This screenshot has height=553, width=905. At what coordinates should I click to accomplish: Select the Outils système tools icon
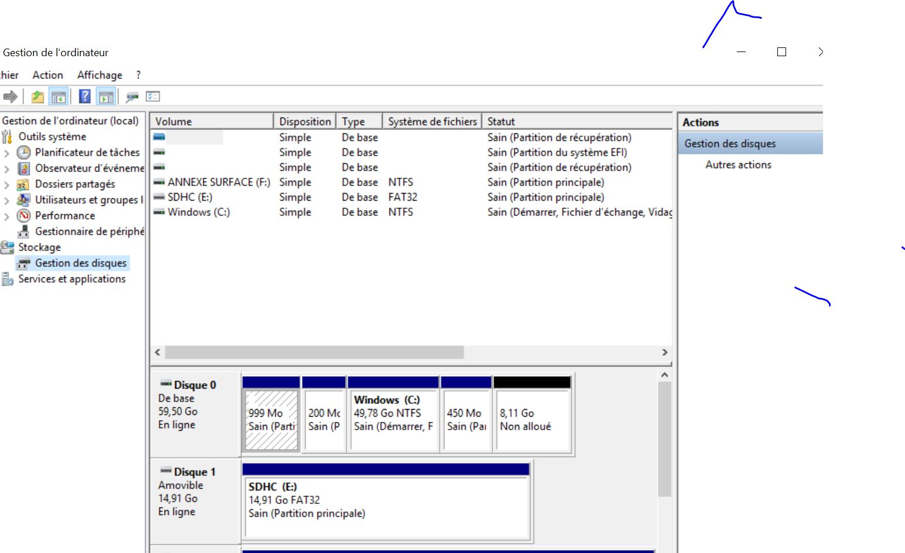(7, 137)
